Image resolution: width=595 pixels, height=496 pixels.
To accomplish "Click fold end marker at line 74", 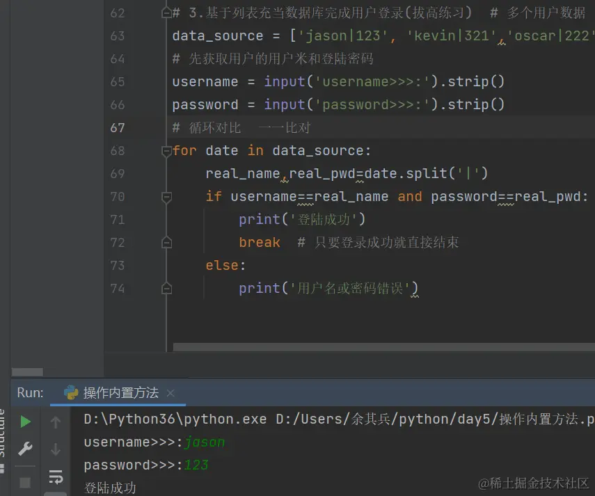I will [166, 289].
